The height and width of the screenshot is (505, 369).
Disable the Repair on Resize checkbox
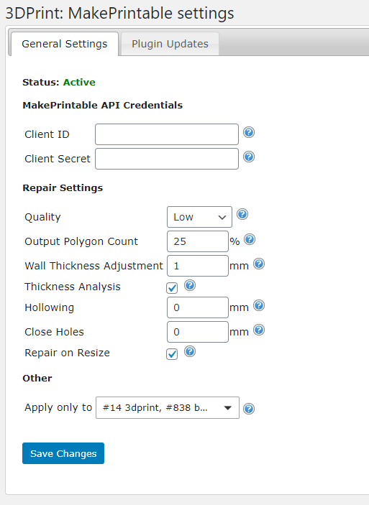click(172, 354)
